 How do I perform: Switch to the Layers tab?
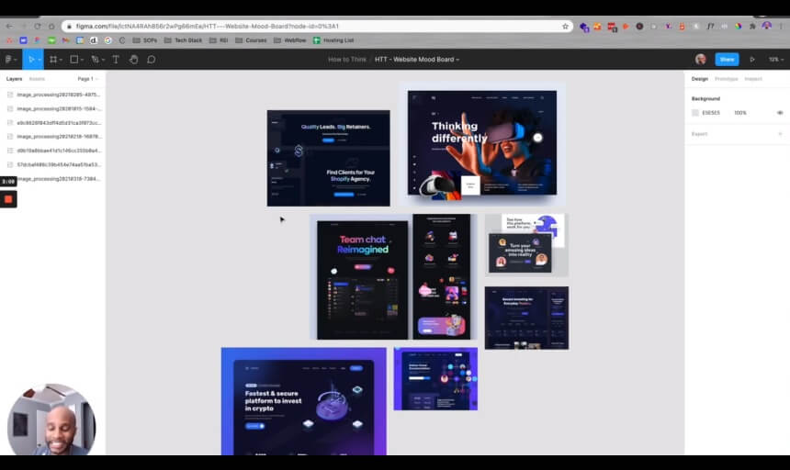point(14,79)
